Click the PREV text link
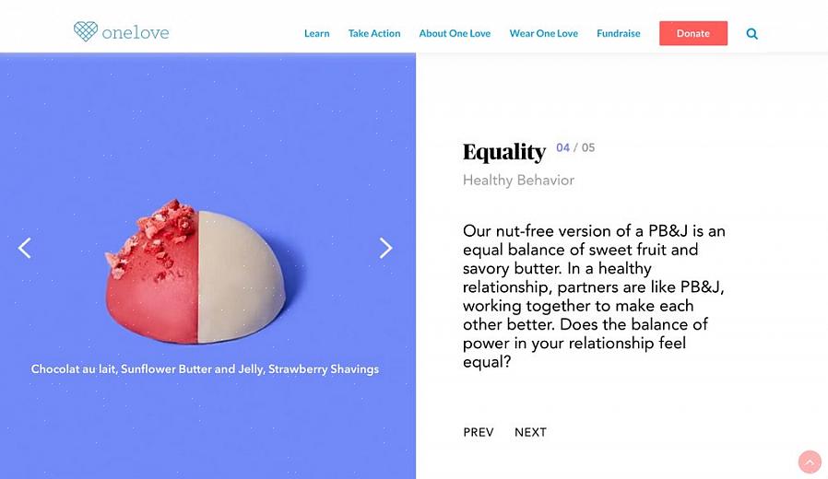This screenshot has height=479, width=828. (479, 432)
